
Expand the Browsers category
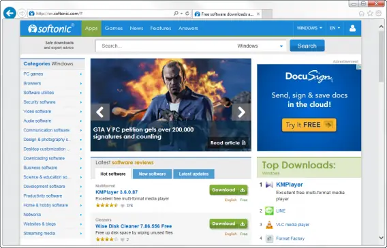coord(81,83)
